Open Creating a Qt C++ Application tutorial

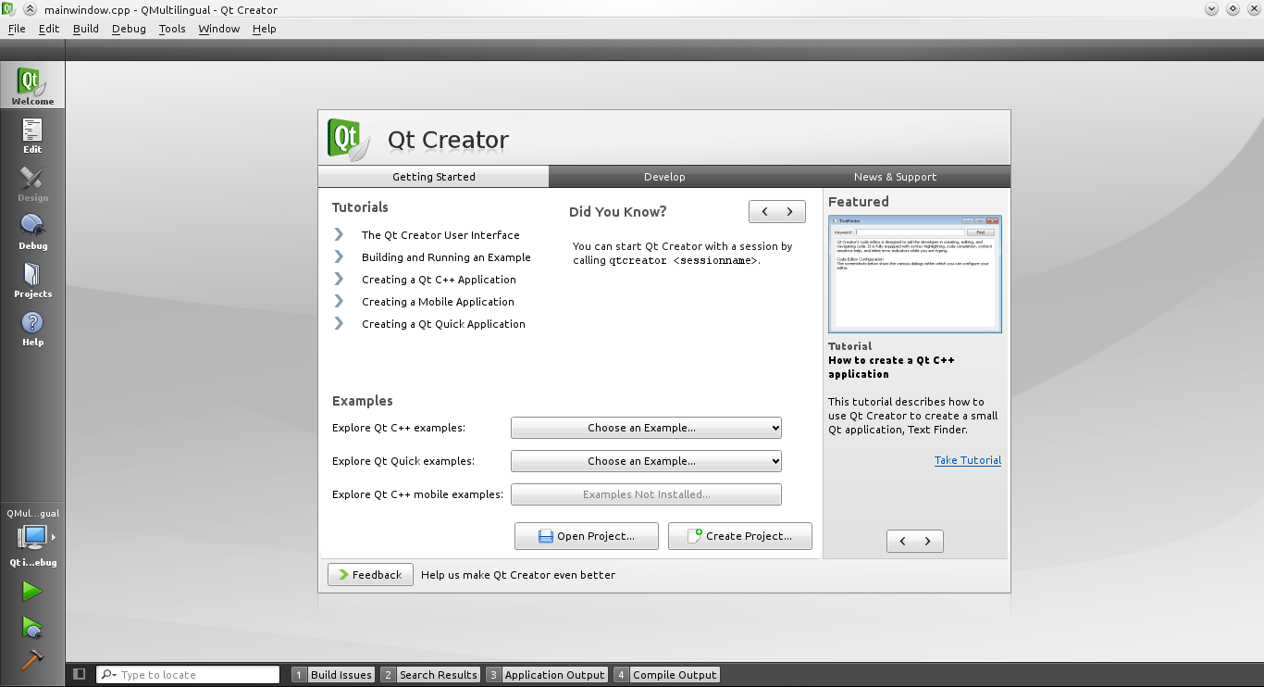pos(439,280)
